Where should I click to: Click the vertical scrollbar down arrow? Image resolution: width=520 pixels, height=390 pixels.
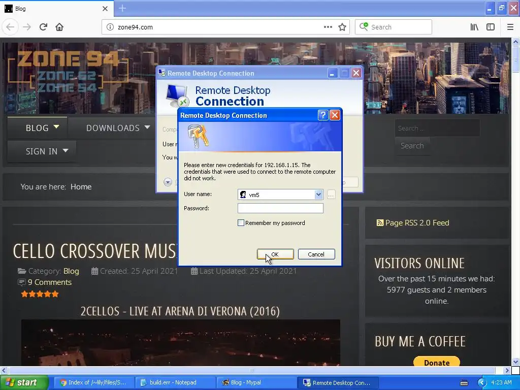(x=515, y=362)
